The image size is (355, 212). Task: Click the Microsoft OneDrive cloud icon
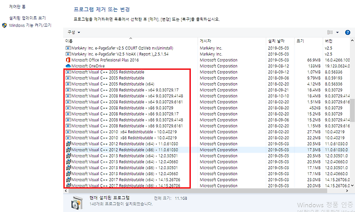tap(68, 66)
